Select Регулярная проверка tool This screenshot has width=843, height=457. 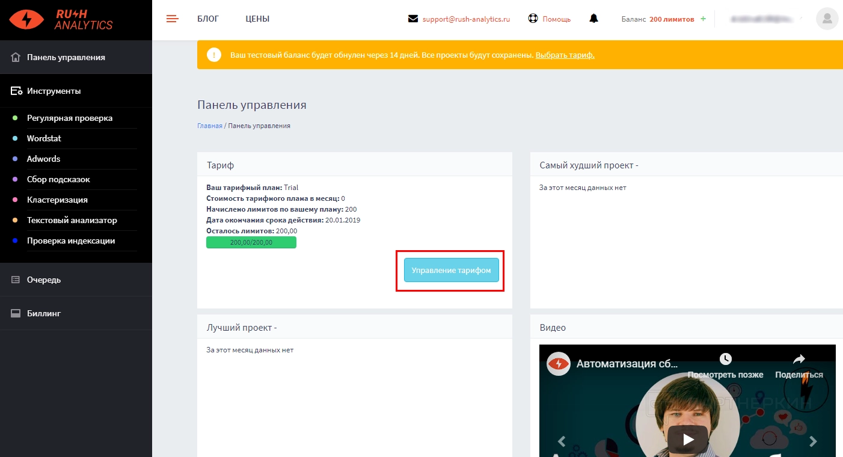(70, 118)
